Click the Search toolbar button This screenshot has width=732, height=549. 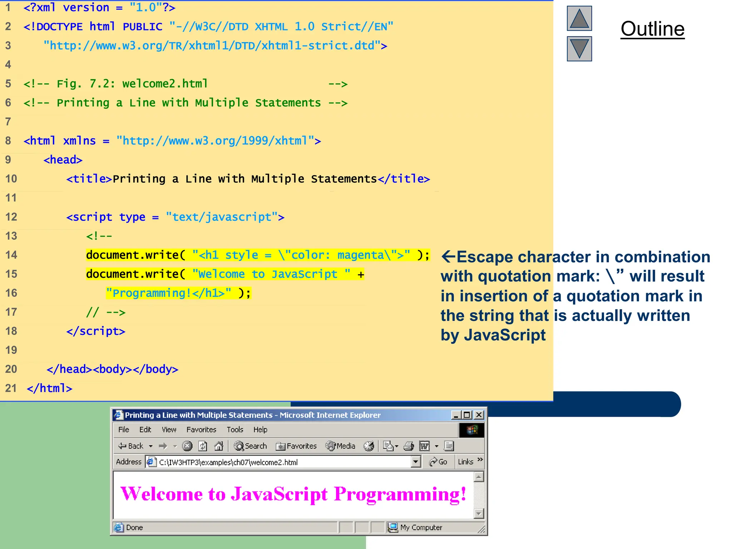(x=250, y=446)
